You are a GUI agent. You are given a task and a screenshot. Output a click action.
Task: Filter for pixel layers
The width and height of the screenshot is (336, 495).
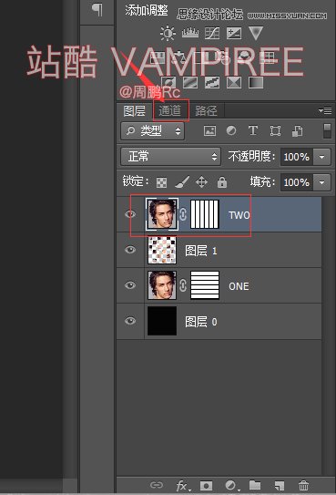tap(209, 130)
